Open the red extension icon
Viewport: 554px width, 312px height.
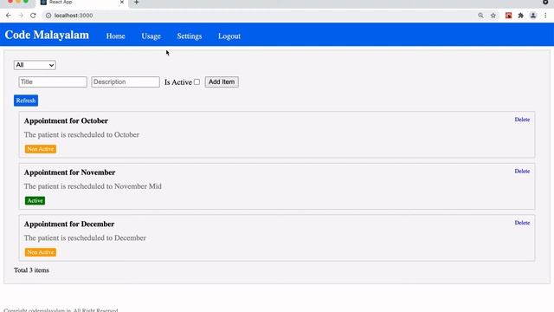pyautogui.click(x=508, y=16)
